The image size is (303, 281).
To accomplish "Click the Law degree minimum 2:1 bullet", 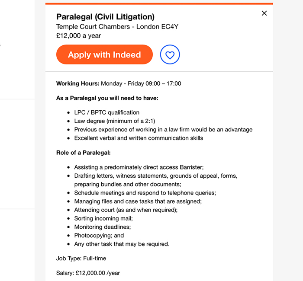I will [x=115, y=121].
